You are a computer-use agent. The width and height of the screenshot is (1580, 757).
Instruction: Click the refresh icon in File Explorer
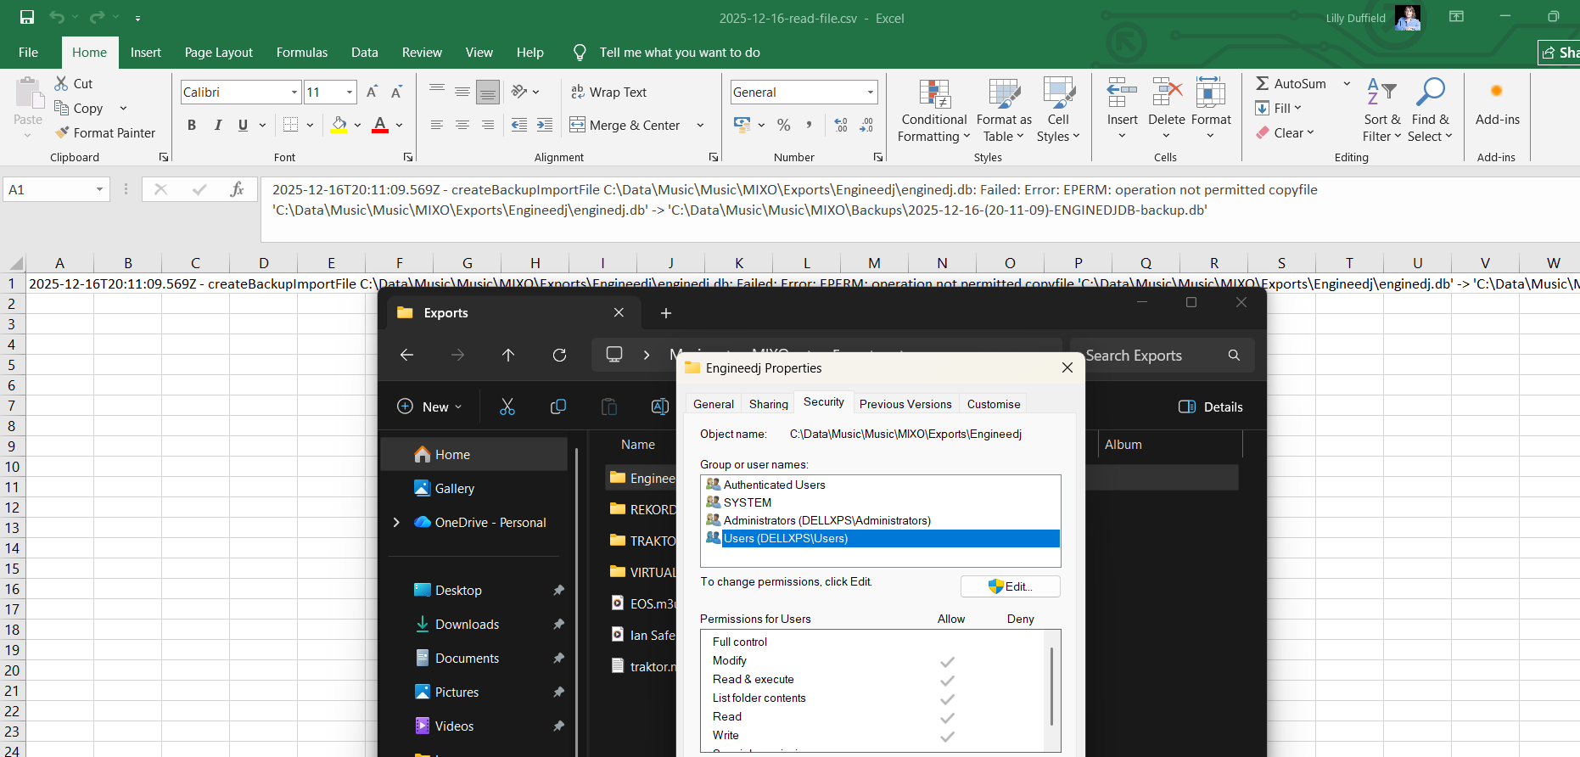pos(559,355)
